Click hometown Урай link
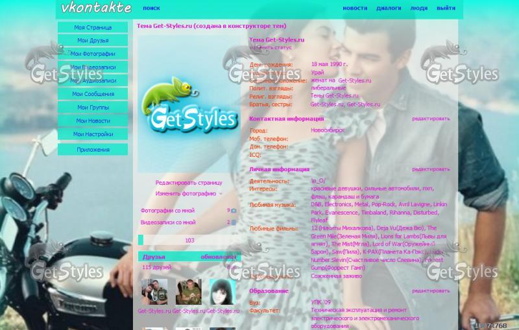 [317, 72]
